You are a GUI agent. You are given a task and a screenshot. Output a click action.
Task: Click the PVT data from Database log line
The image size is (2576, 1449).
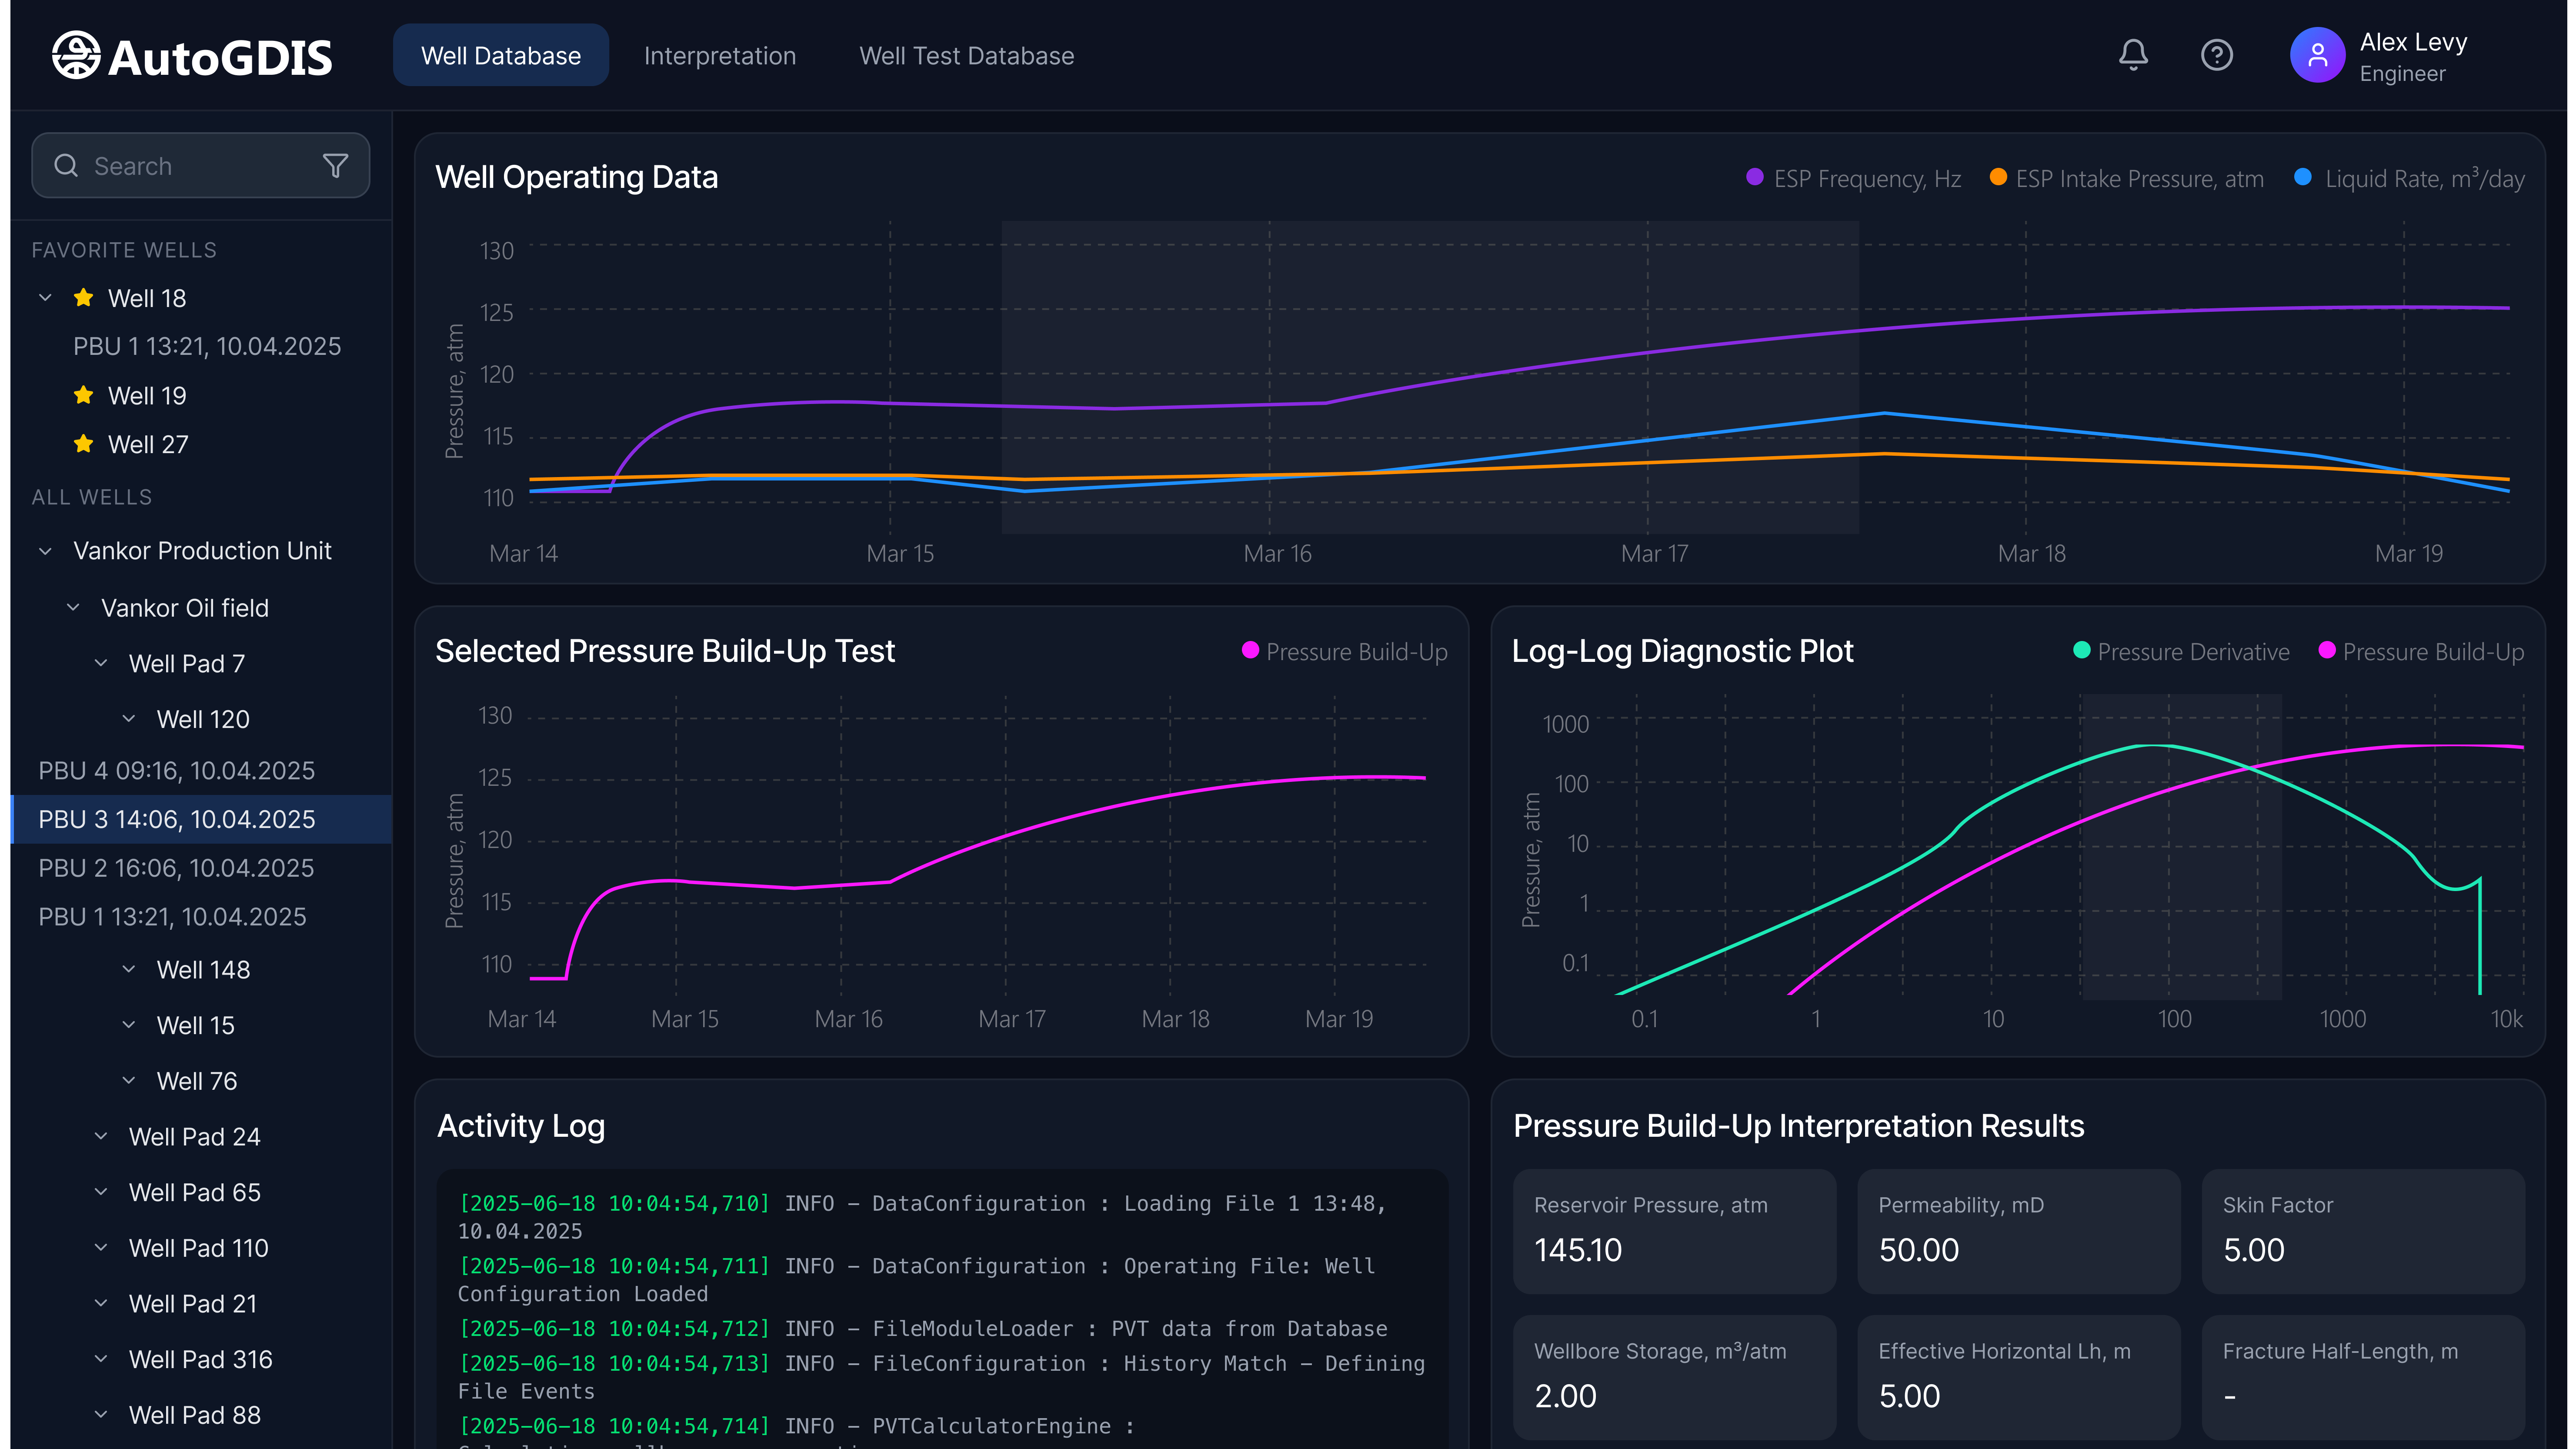pos(923,1329)
